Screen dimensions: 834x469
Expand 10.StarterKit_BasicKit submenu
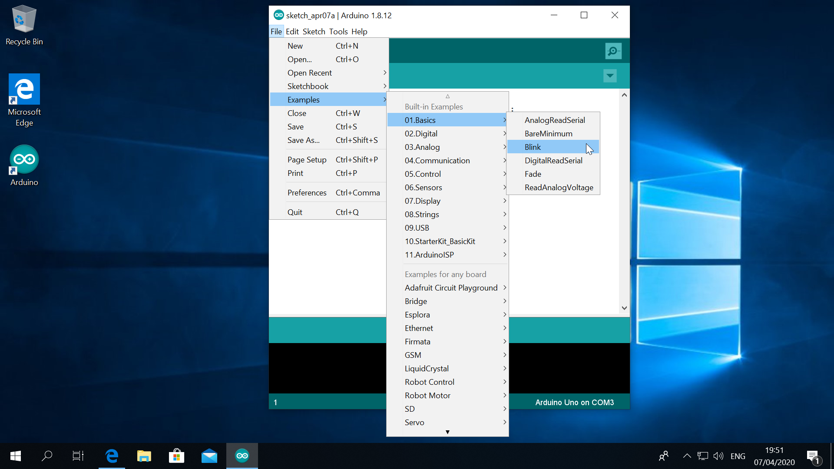coord(447,241)
